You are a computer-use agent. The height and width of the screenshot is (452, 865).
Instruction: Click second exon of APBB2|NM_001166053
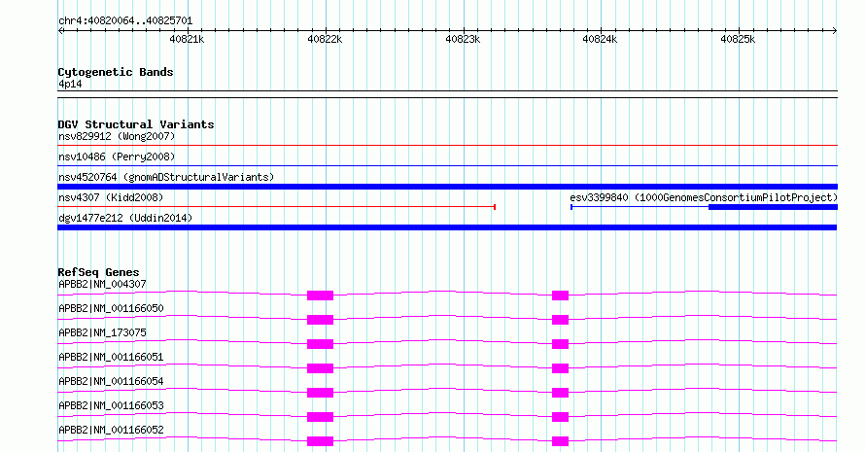click(x=560, y=417)
